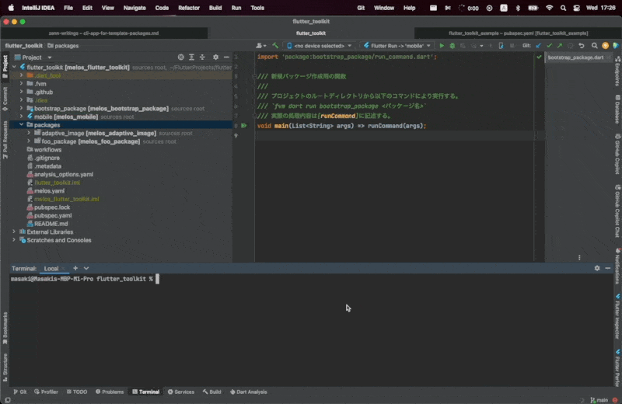This screenshot has width=622, height=404.
Task: Expand External Libraries node
Action: tap(14, 232)
